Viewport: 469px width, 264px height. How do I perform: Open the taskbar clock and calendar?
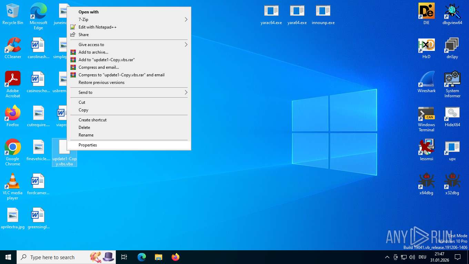(440, 257)
